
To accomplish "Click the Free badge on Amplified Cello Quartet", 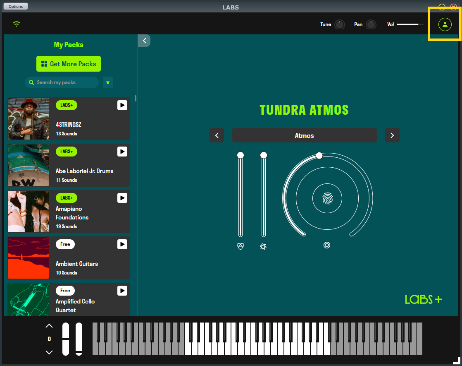I will pyautogui.click(x=65, y=291).
